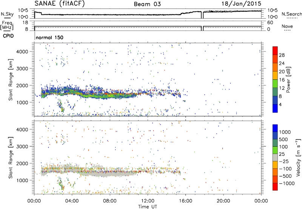Viewport: 302px width, 209px height.
Task: Pick the teal swatch between 100 and 500 velocity
Action: (275, 143)
